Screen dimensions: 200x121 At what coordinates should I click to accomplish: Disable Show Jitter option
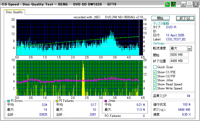pyautogui.click(x=155, y=80)
